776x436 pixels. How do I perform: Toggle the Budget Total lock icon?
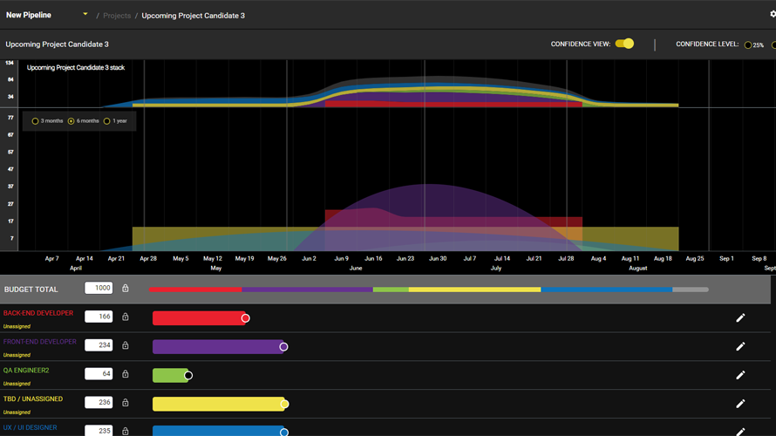click(126, 288)
